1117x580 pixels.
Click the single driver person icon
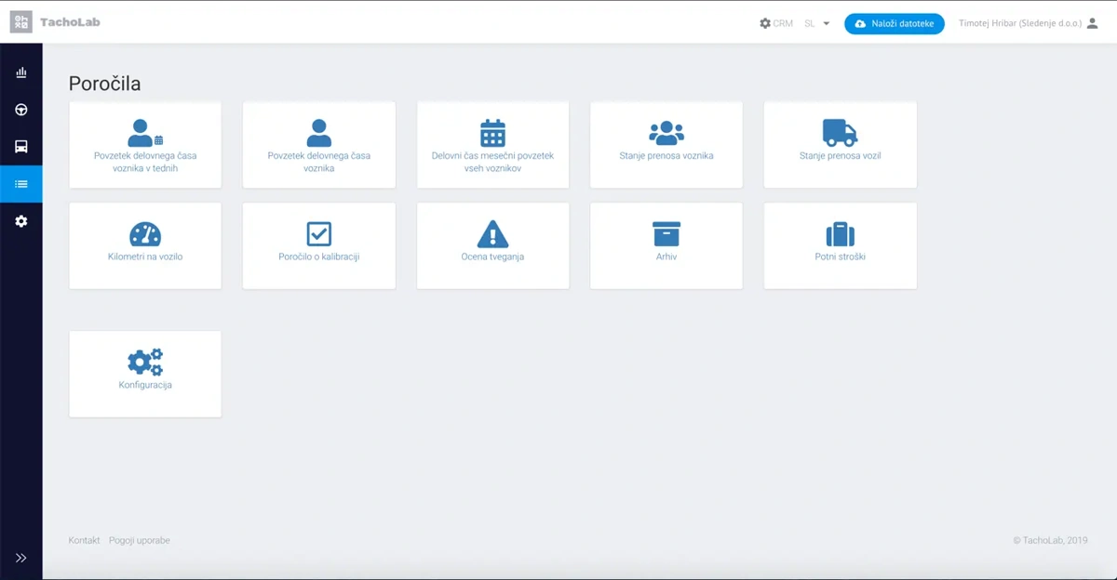[319, 133]
